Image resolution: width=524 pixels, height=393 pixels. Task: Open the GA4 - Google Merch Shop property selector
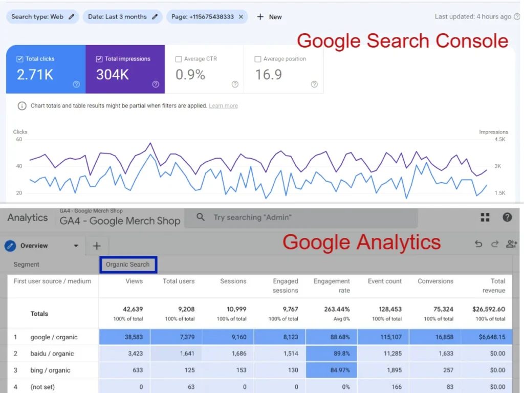tap(120, 217)
